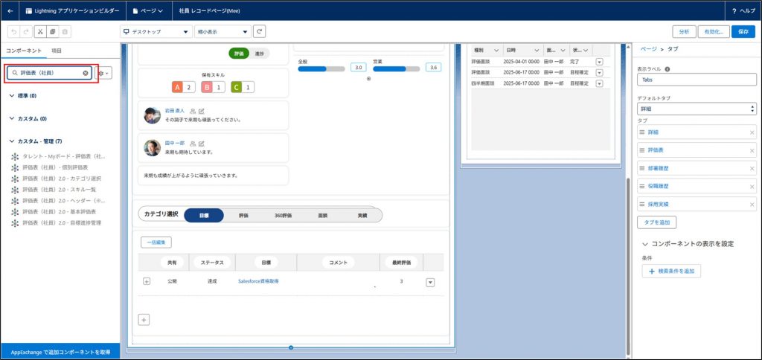Viewport: 762px width, 360px height.
Task: Clear the component search field text
Action: point(86,73)
